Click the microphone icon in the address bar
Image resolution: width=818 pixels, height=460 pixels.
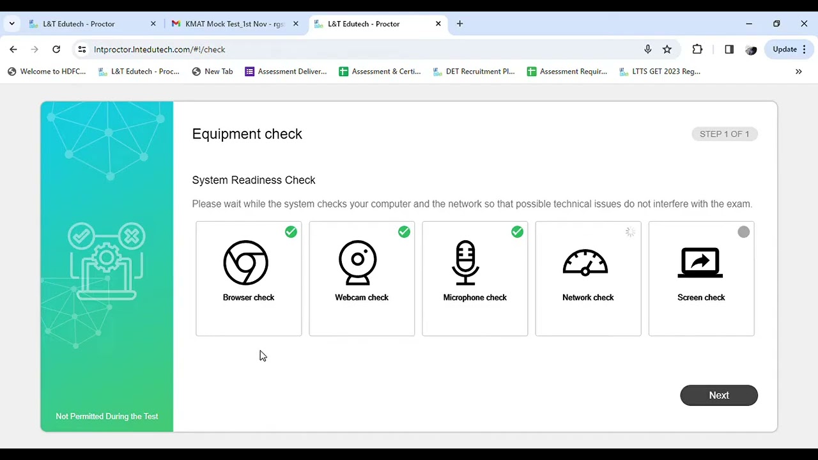click(648, 49)
